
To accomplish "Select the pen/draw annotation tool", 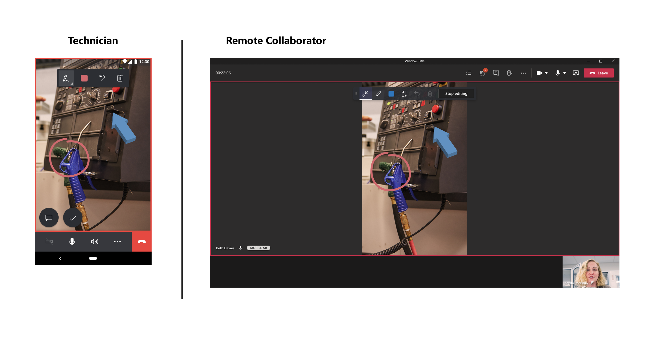I will pos(379,93).
